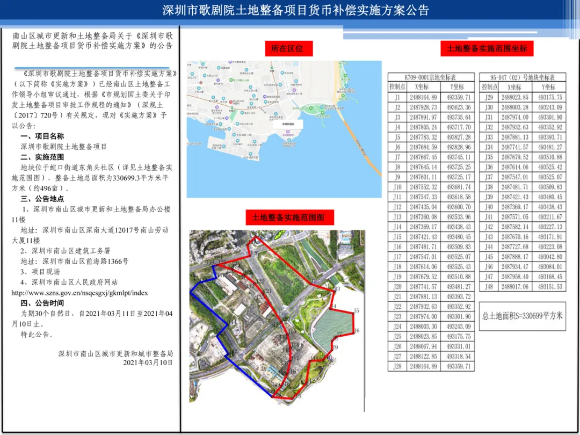Screen dimensions: 580x435
Task: Click the red 土地整备实施范围图 label
Action: (x=288, y=218)
